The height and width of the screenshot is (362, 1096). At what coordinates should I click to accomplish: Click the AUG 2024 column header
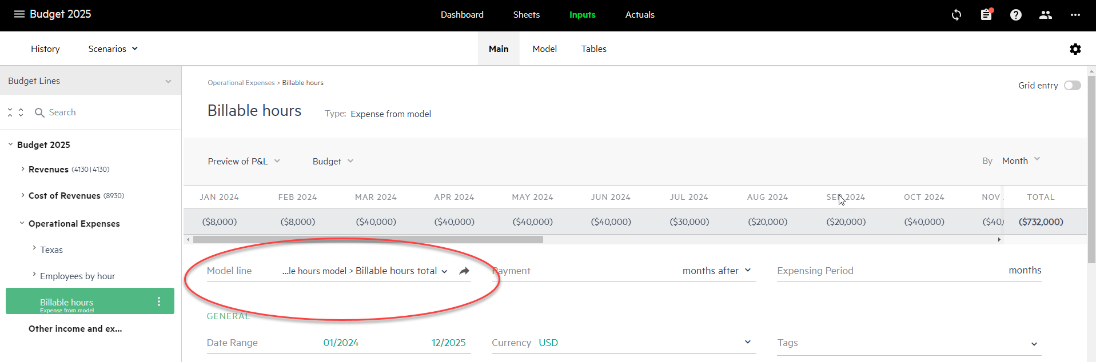[x=767, y=197]
